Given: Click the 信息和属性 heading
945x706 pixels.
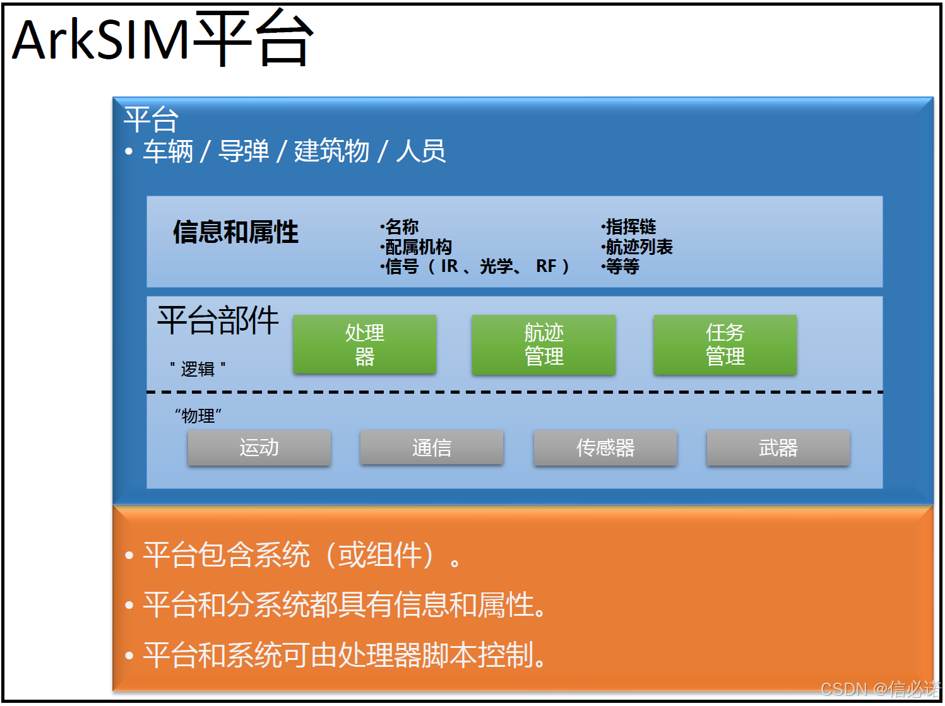Looking at the screenshot, I should [235, 232].
